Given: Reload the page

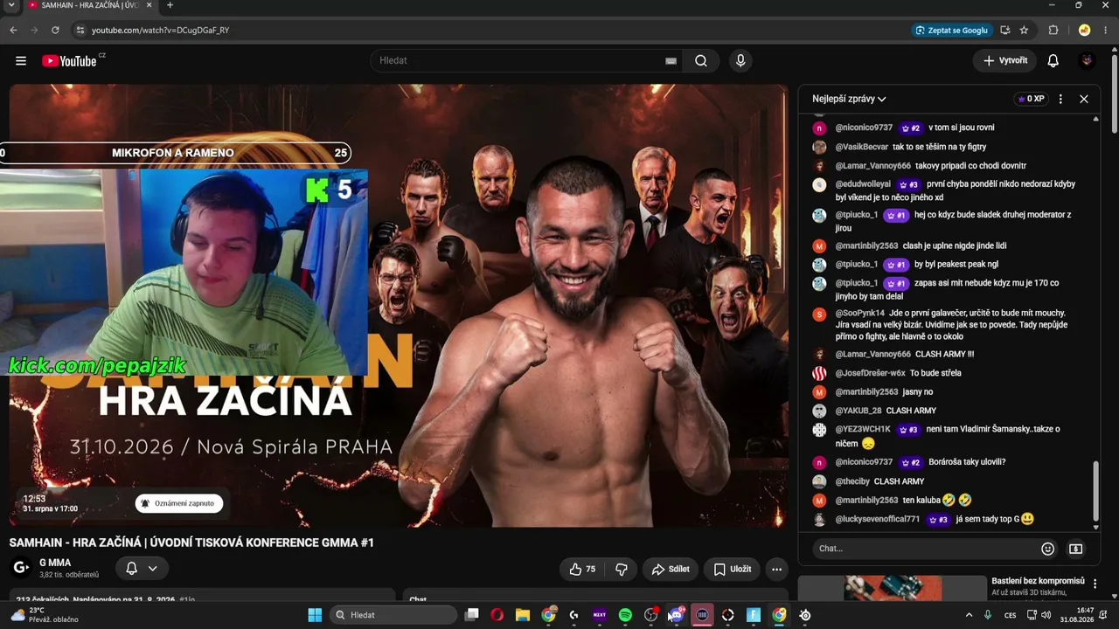Looking at the screenshot, I should pyautogui.click(x=55, y=30).
